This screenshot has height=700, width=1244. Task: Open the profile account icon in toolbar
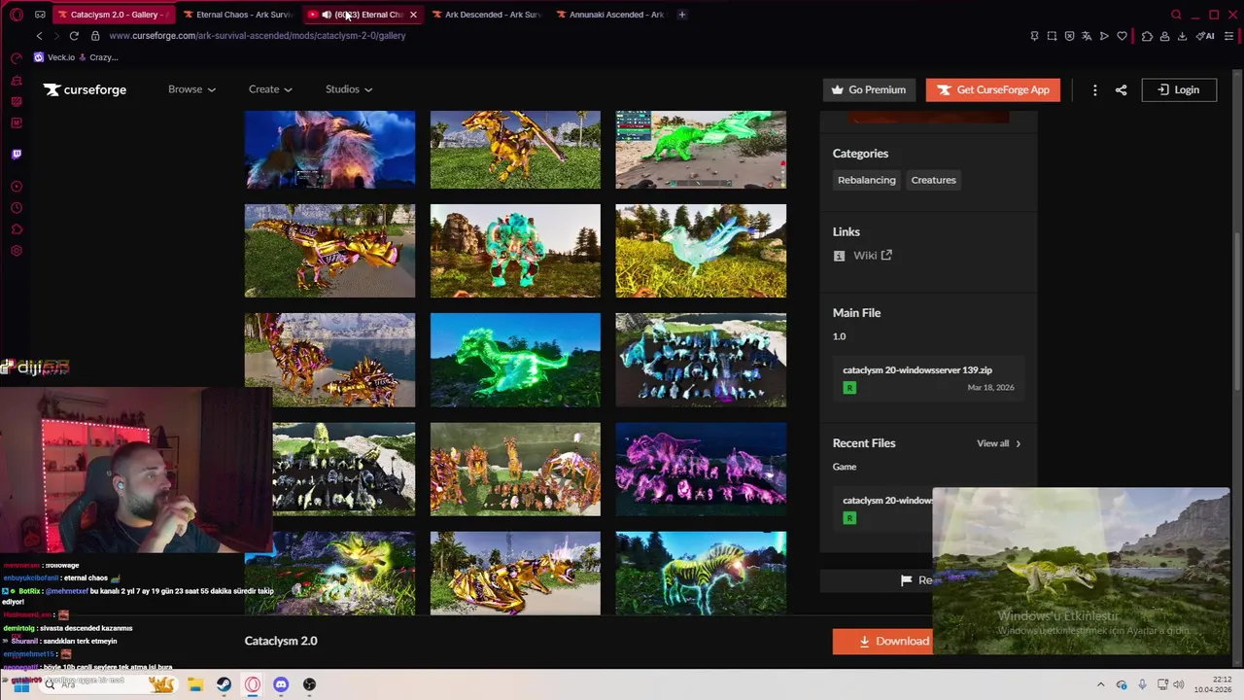[1164, 36]
